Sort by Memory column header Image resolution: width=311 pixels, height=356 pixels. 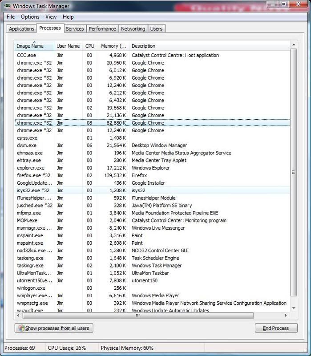(113, 46)
